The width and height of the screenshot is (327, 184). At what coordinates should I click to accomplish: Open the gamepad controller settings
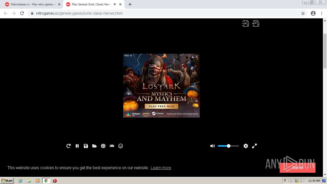pyautogui.click(x=112, y=146)
